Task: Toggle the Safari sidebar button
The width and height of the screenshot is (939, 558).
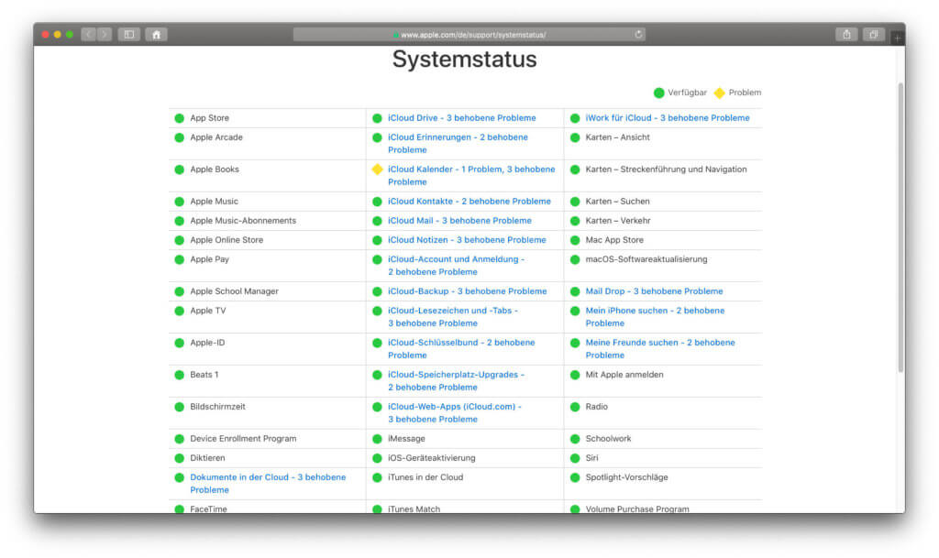Action: (x=128, y=35)
